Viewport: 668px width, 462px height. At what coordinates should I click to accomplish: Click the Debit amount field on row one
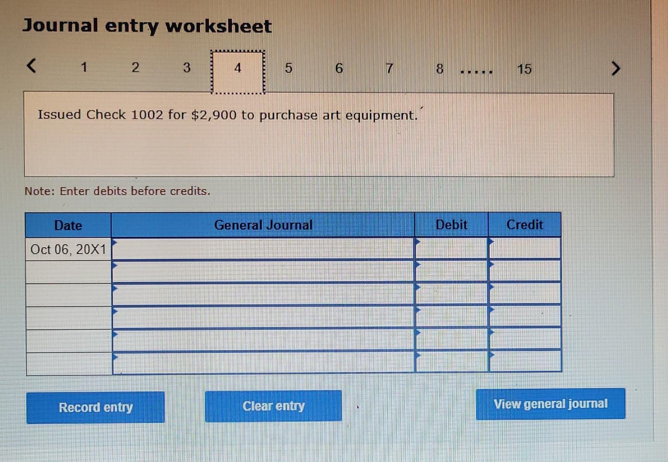[x=451, y=248]
